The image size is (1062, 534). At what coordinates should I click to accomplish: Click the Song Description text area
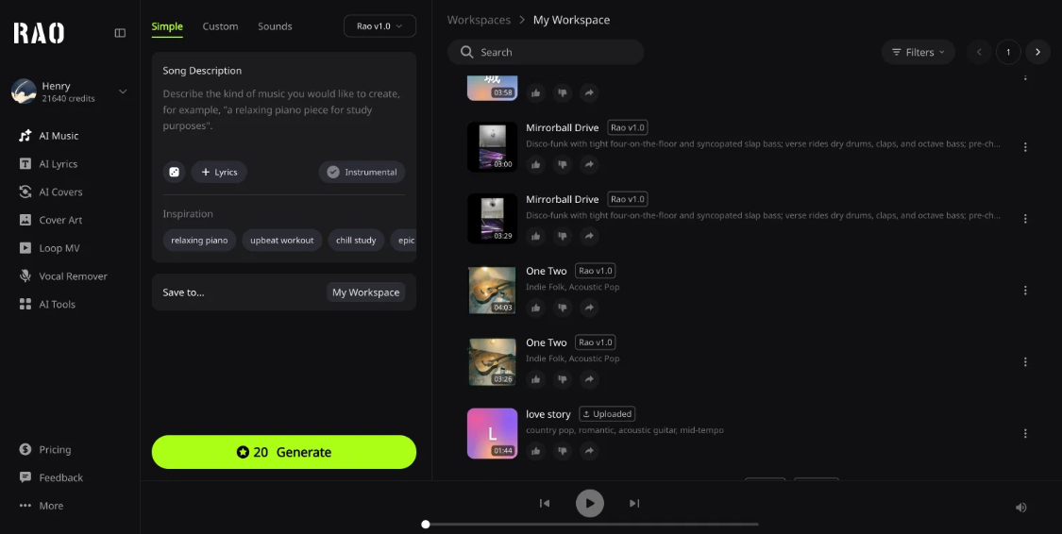point(284,109)
